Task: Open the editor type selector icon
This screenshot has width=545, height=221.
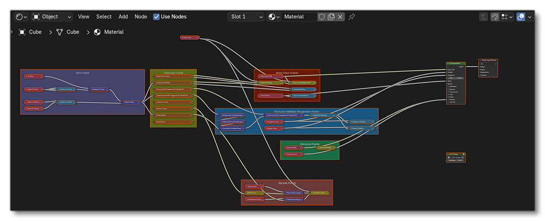Action: tap(21, 17)
